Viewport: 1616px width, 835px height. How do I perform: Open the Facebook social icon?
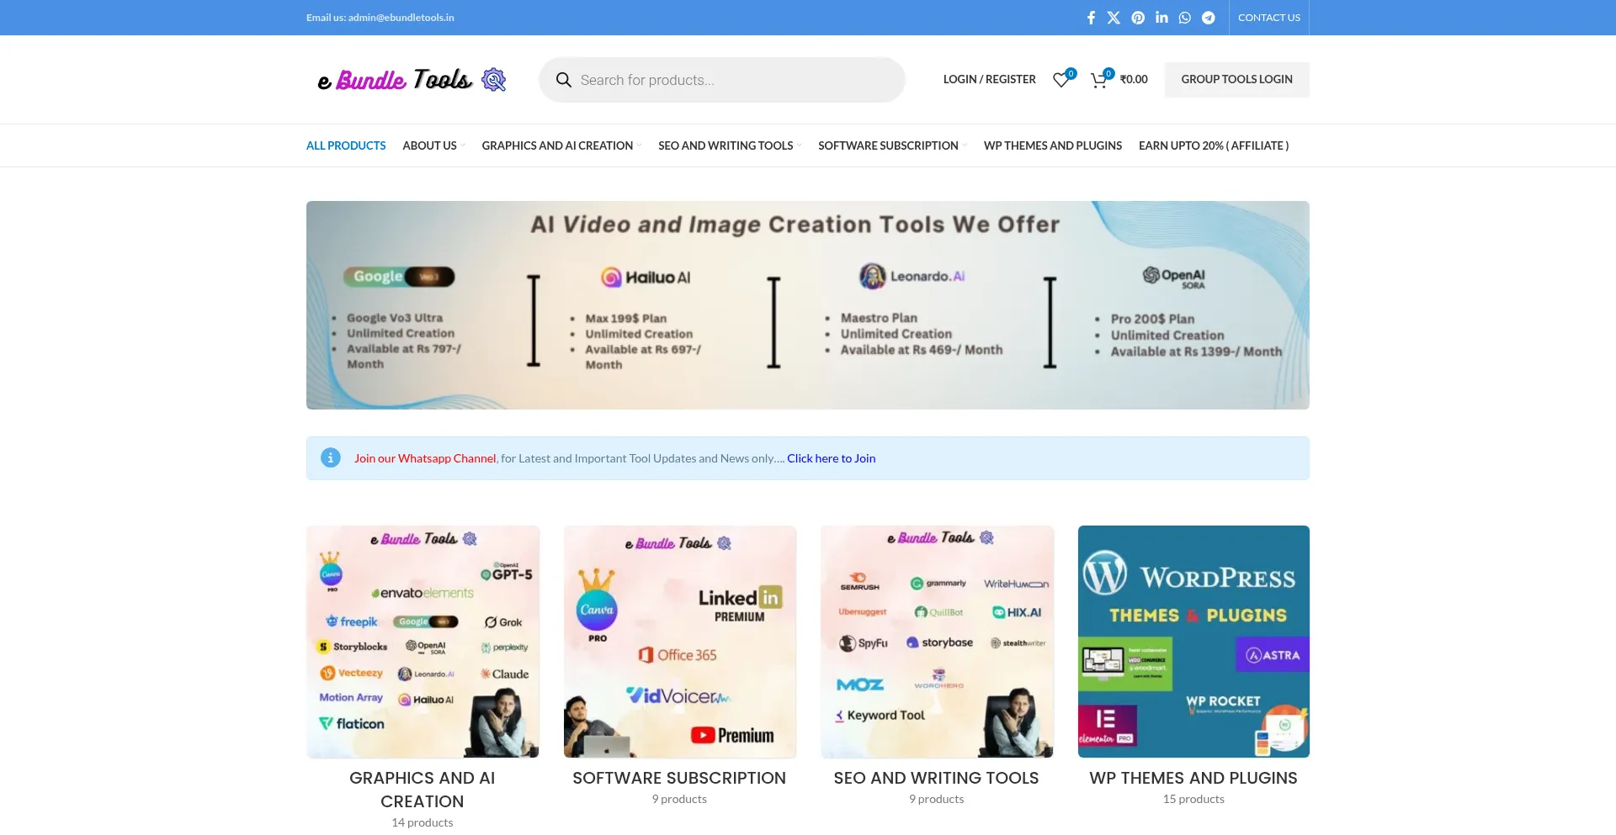pyautogui.click(x=1091, y=18)
